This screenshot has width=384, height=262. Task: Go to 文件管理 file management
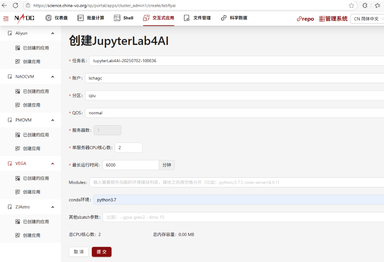tap(197, 18)
